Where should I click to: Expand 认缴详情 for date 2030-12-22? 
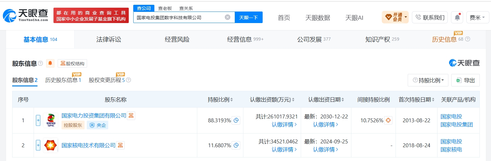pos(326,125)
